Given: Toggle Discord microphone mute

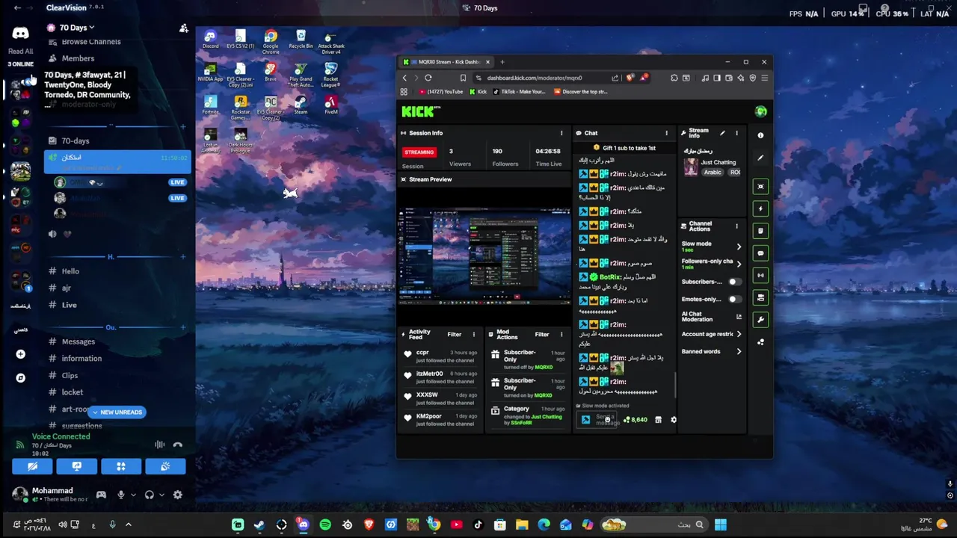Looking at the screenshot, I should pos(121,495).
